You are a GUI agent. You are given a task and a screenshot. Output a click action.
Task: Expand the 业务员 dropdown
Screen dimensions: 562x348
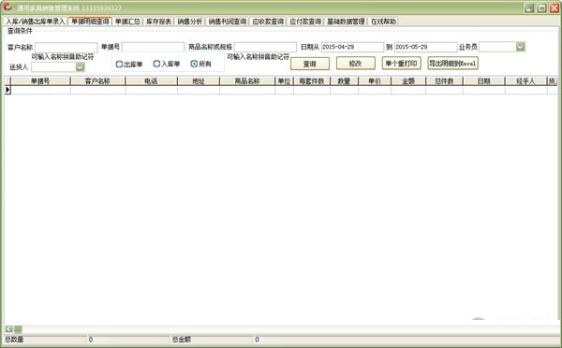pyautogui.click(x=521, y=47)
